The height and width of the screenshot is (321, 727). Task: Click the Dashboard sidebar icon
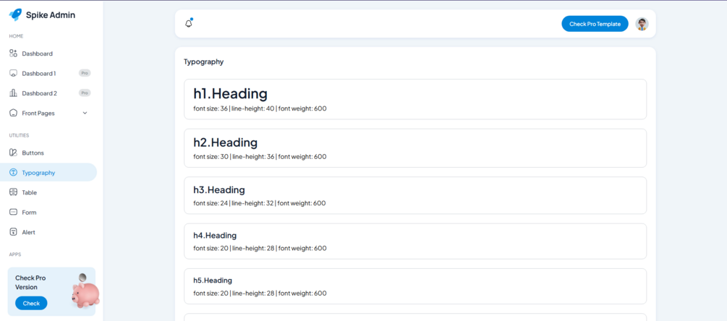(x=14, y=54)
